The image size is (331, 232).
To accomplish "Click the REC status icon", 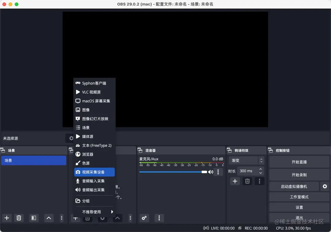I will [x=240, y=228].
